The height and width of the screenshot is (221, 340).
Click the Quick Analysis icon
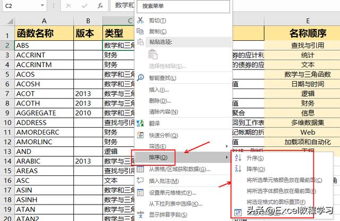coord(140,135)
